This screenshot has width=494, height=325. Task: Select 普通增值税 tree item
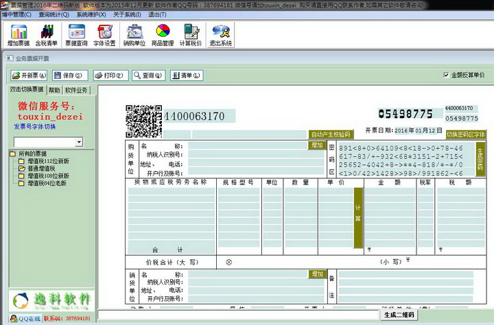coord(41,169)
